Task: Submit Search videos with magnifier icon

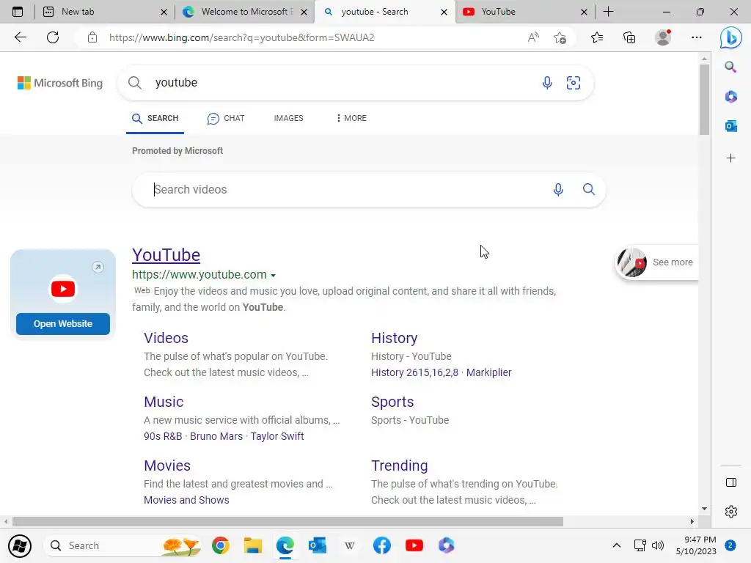Action: [x=589, y=189]
